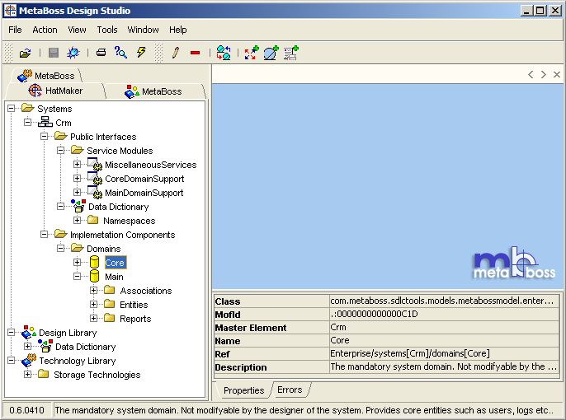Click the MiscellaneousServices module icon
The image size is (566, 420).
pyautogui.click(x=95, y=164)
